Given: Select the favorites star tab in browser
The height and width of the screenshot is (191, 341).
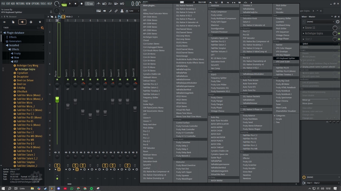Looking at the screenshot, I should pyautogui.click(x=40, y=22).
